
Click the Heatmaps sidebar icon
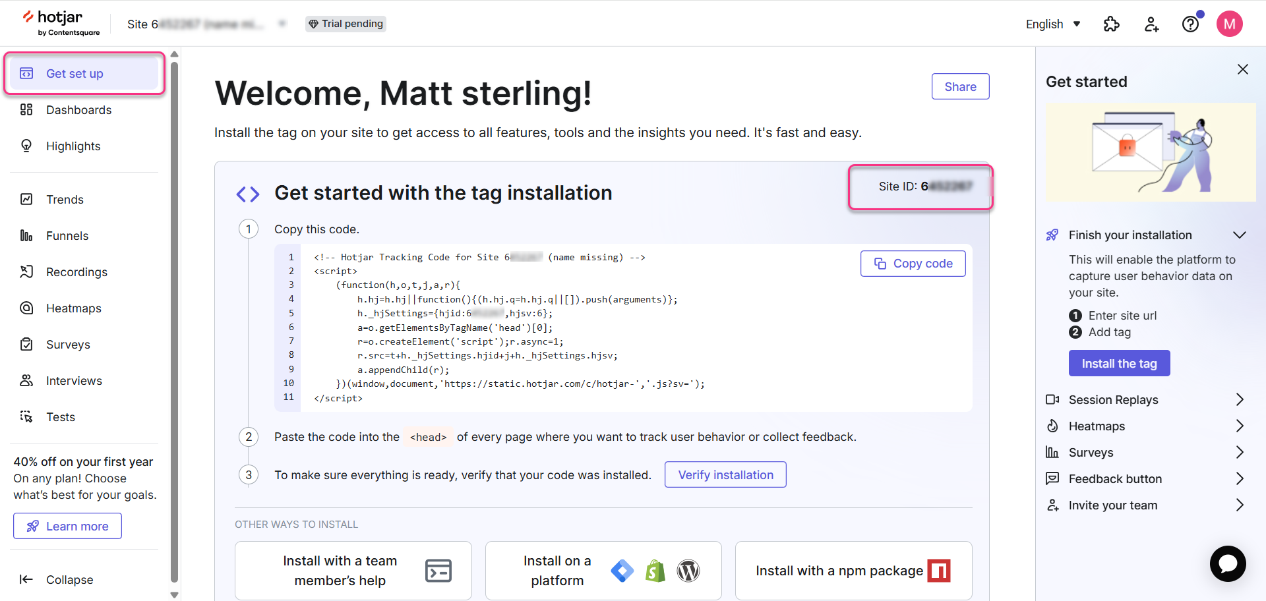(26, 308)
